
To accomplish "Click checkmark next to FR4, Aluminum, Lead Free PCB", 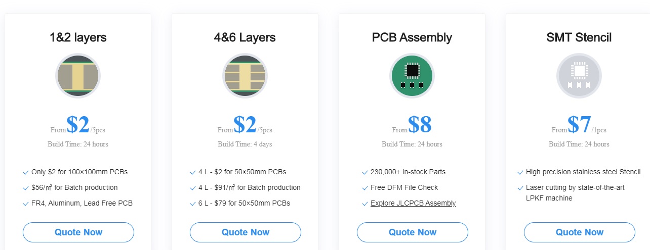I will click(x=26, y=204).
